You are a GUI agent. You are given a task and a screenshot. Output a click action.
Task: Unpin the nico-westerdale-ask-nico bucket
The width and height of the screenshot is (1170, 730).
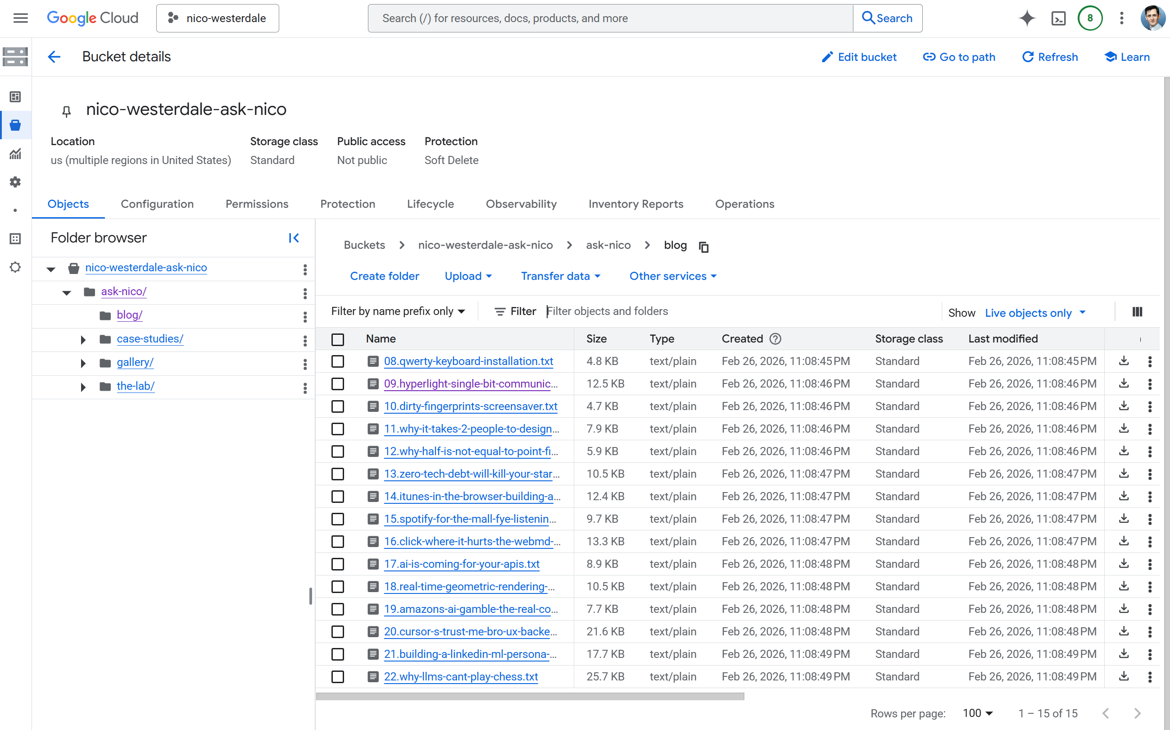tap(66, 111)
